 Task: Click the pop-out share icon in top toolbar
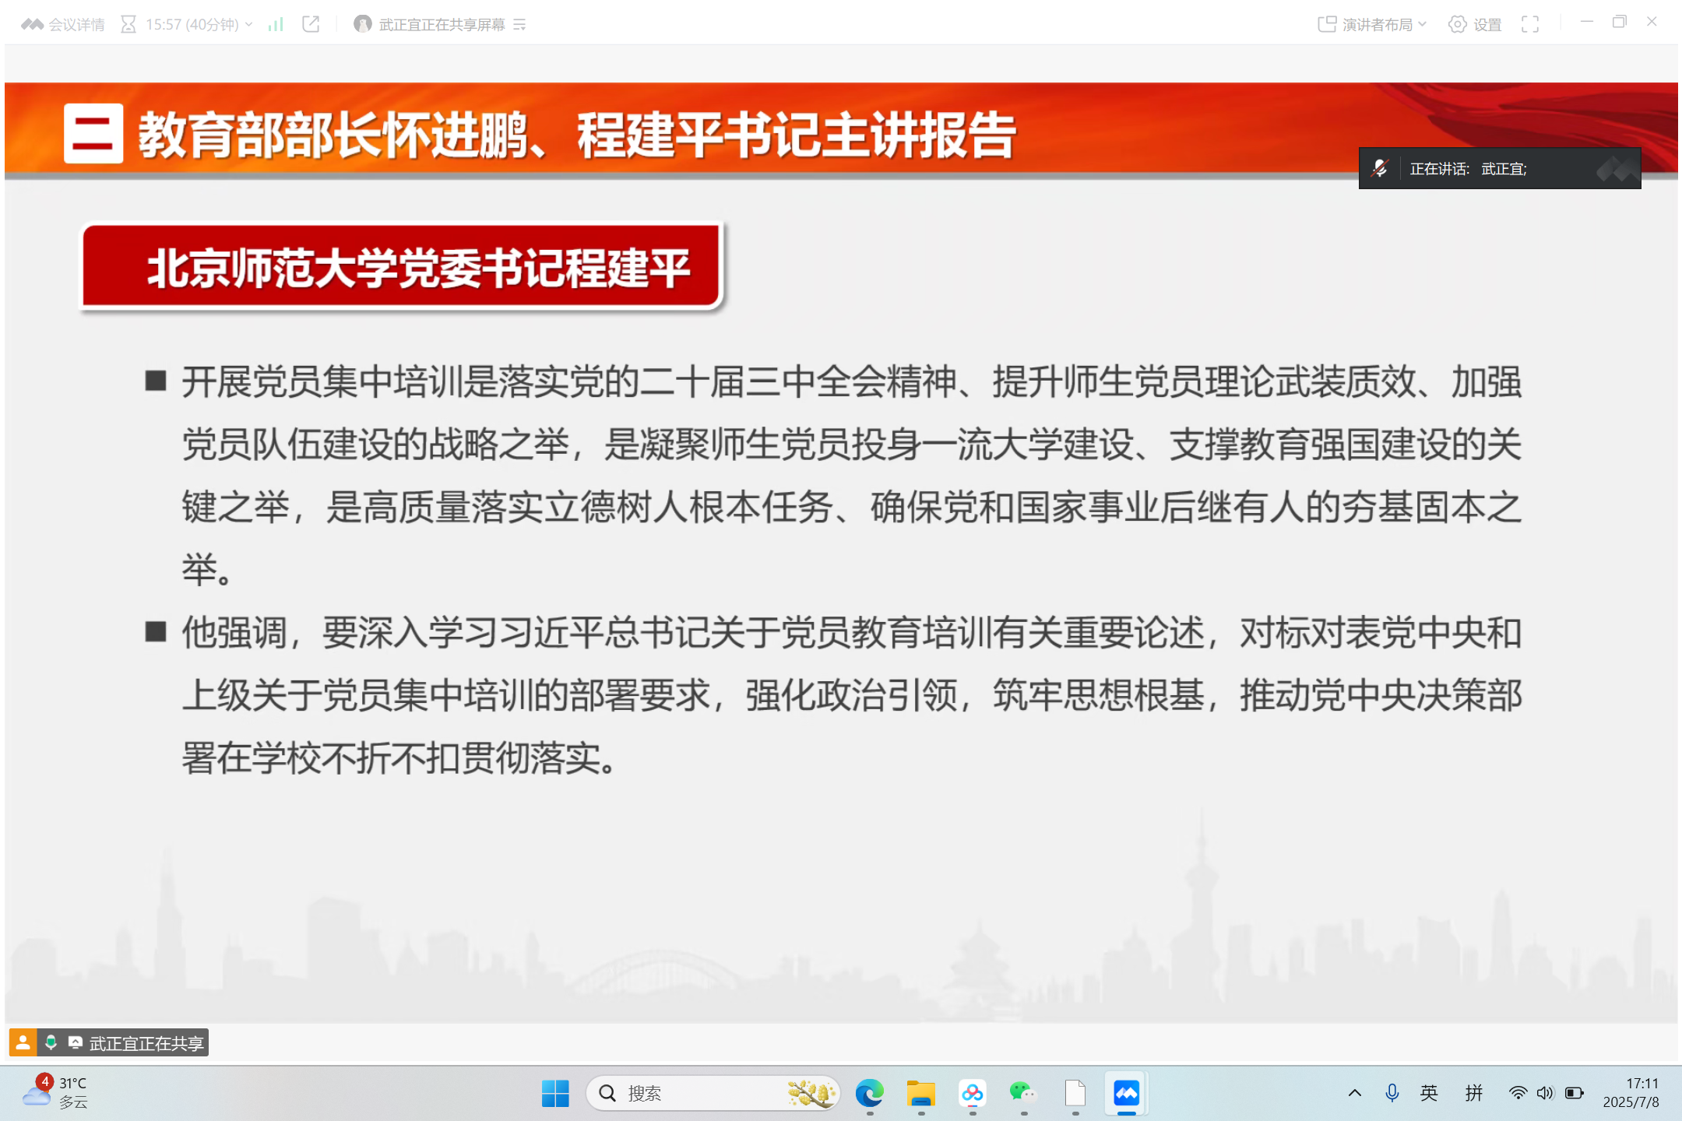pos(311,24)
